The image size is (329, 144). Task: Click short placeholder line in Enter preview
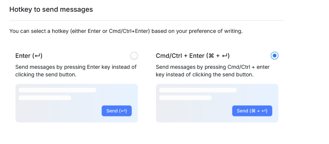pos(45,98)
